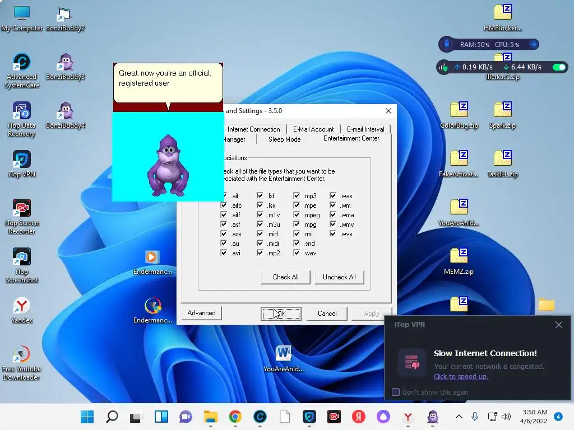Open iTop Screenshot desktop shortcut
This screenshot has width=574, height=430.
22,265
